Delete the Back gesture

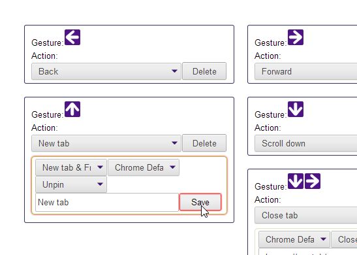tap(204, 71)
